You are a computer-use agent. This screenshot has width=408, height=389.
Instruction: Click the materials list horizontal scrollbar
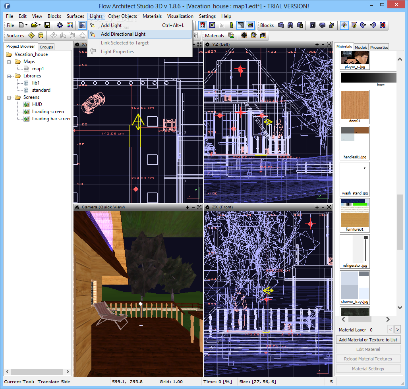click(365, 319)
